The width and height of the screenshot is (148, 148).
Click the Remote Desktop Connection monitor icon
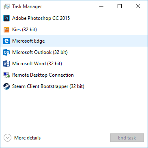[6, 75]
